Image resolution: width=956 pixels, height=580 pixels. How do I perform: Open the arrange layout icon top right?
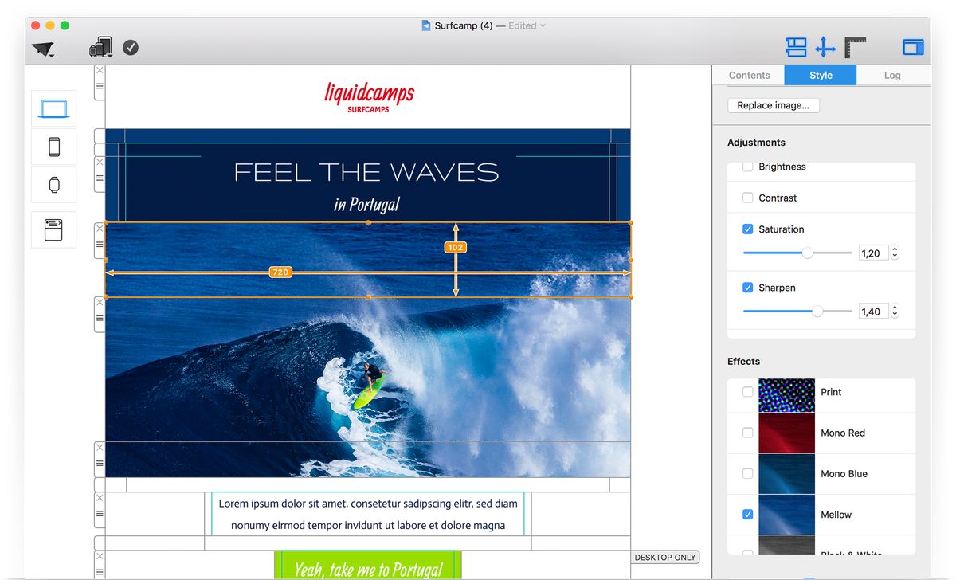pos(796,48)
